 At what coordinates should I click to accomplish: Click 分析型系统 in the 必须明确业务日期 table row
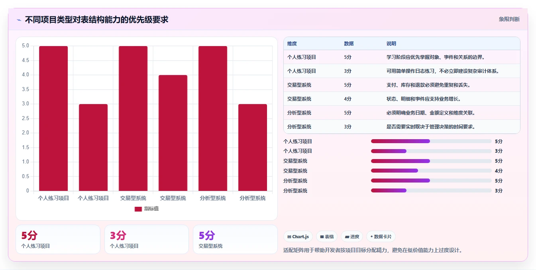(x=299, y=113)
